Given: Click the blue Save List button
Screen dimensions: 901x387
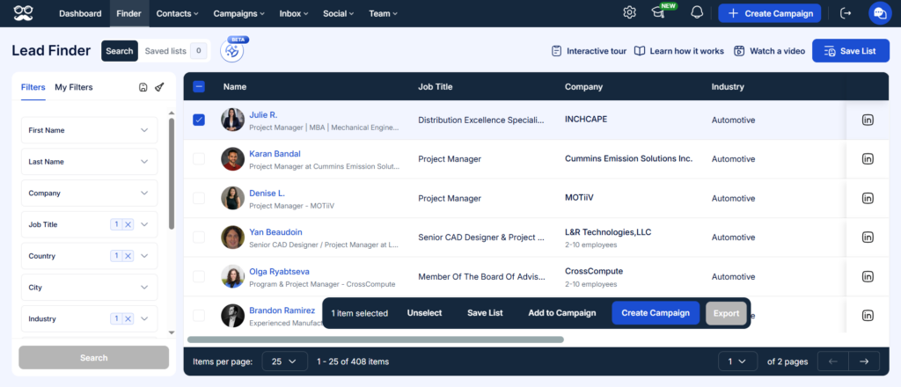Looking at the screenshot, I should [x=850, y=51].
